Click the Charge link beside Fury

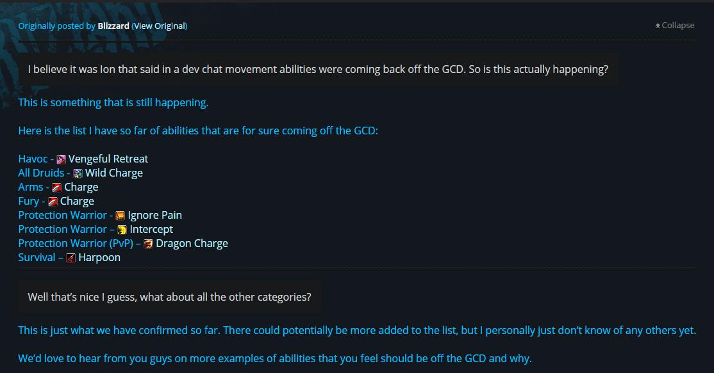pos(77,201)
